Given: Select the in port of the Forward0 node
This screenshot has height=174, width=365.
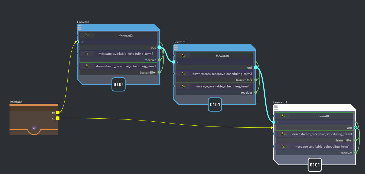Looking at the screenshot, I should point(174,62).
